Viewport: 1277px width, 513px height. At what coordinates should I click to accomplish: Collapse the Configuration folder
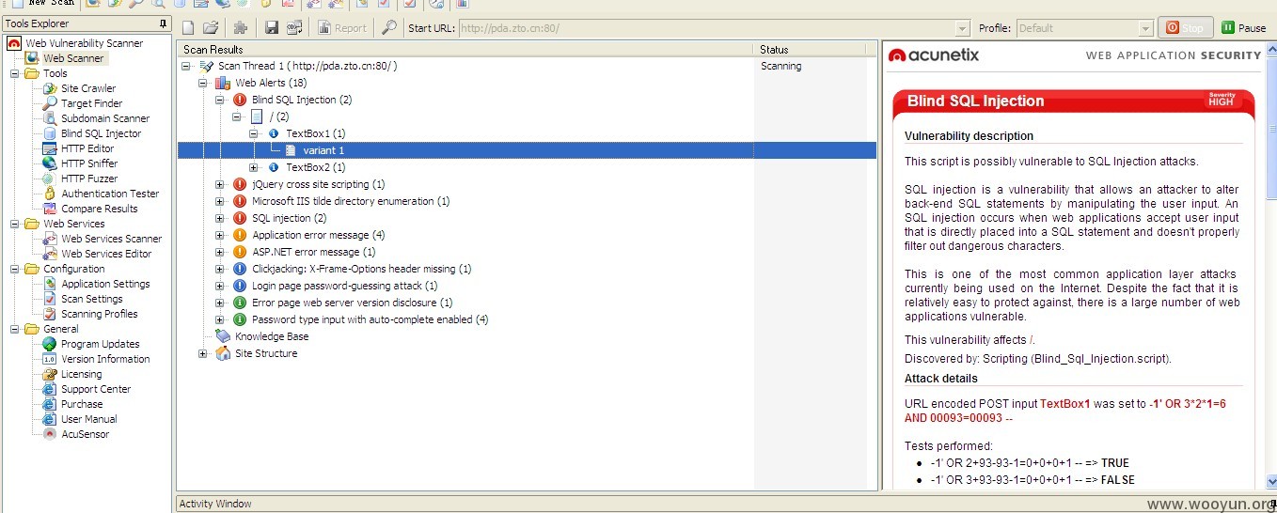14,269
